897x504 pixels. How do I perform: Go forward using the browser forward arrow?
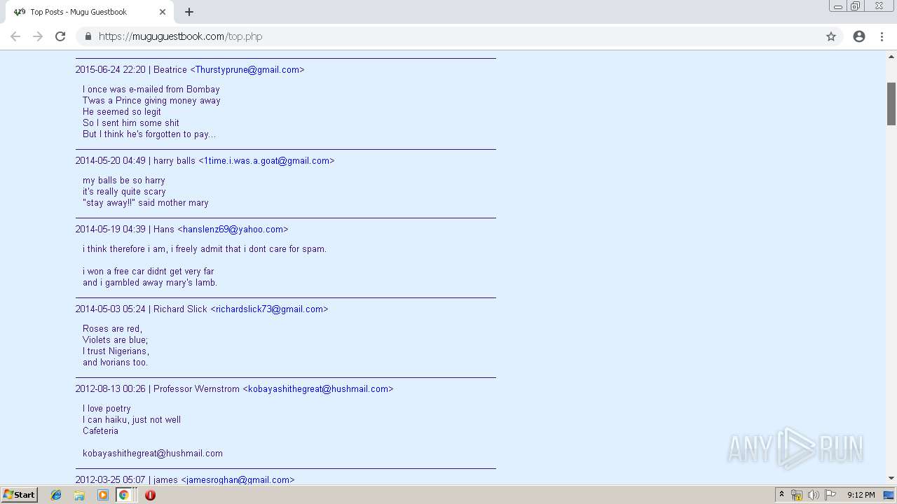38,36
